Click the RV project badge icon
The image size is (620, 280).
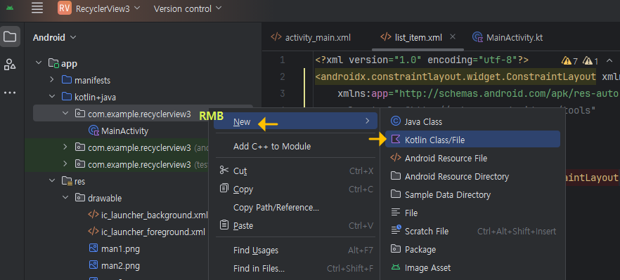tap(65, 8)
